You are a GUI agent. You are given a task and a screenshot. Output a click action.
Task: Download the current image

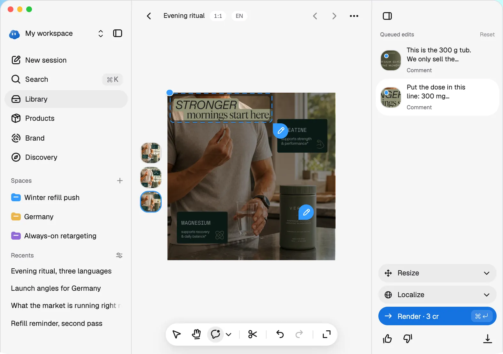tap(488, 338)
